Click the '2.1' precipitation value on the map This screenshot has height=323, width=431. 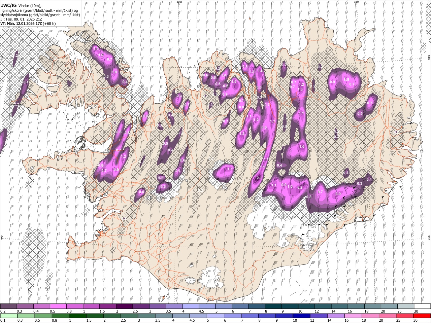coord(259,178)
